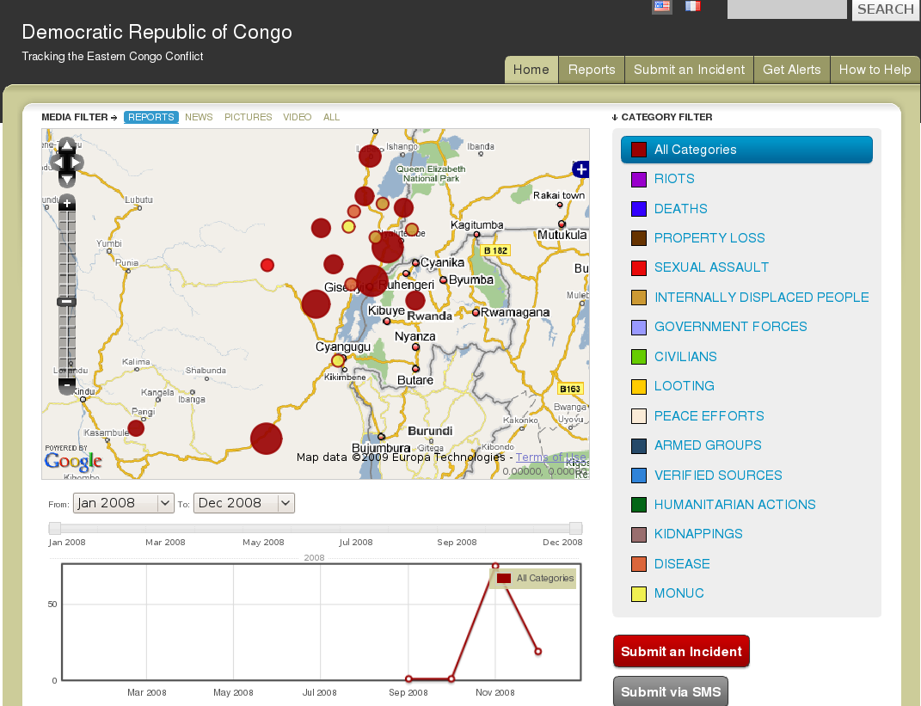Click the small red sexual assault marker

tap(267, 265)
